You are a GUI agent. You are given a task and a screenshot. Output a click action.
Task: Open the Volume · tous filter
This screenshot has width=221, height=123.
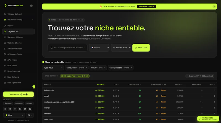[98, 68]
